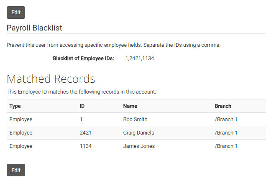Select the Bob Smith name cell
Viewport: 266px width, 183px height.
135,119
